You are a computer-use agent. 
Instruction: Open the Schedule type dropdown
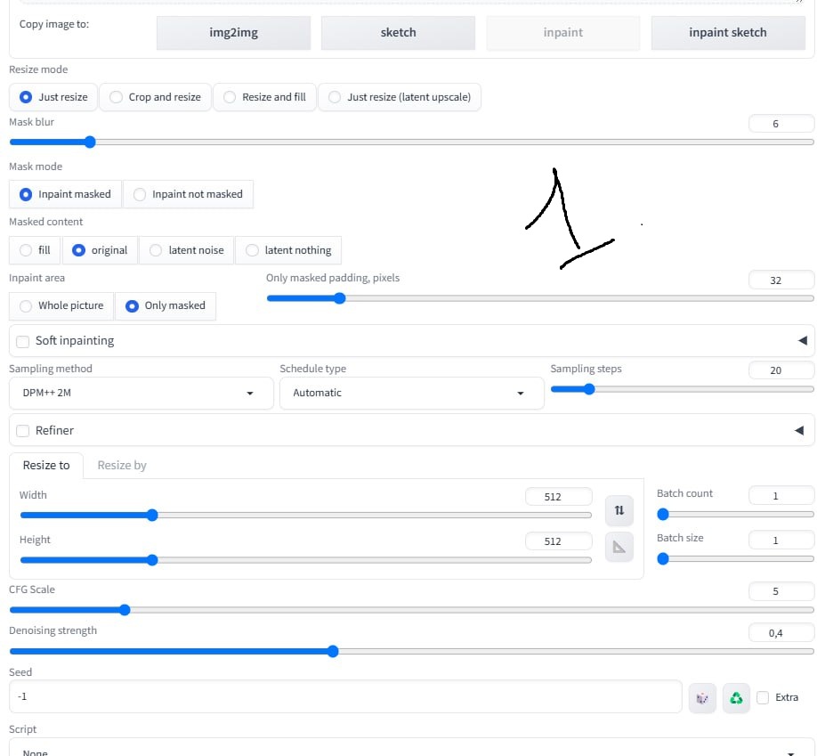411,393
